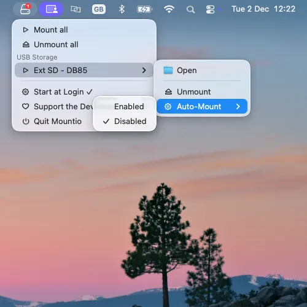Choose Unmount all
This screenshot has height=307, width=307.
84,45
